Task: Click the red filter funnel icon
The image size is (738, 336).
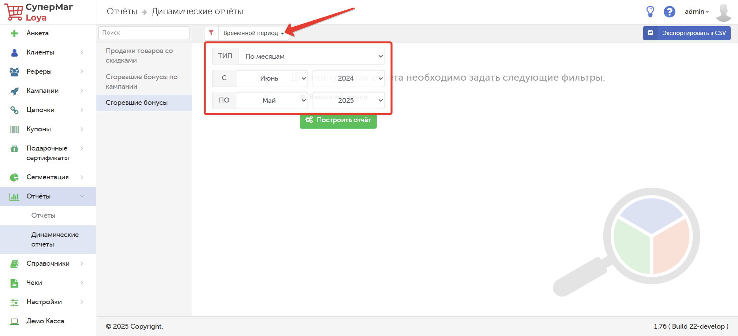Action: [x=211, y=33]
